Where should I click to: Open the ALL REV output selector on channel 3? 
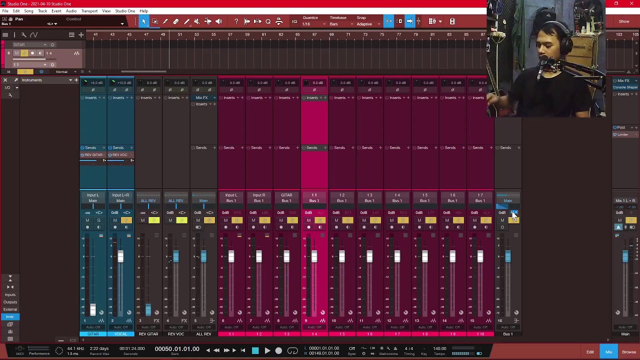pyautogui.click(x=148, y=200)
